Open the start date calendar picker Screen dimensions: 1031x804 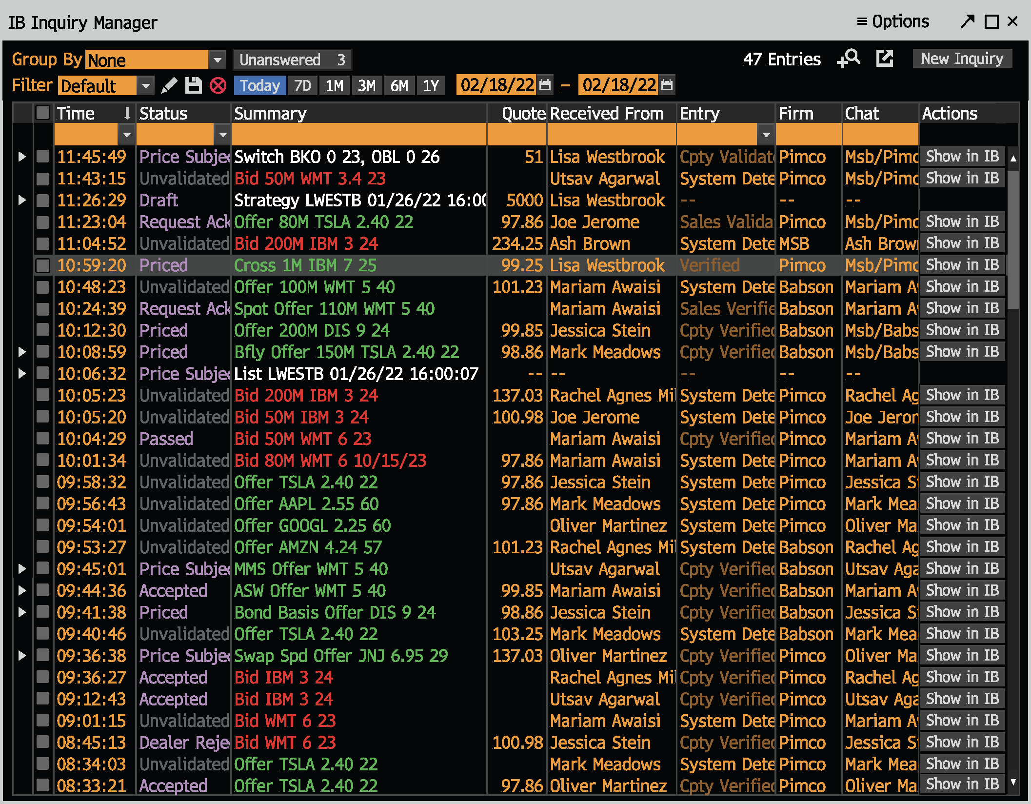545,85
